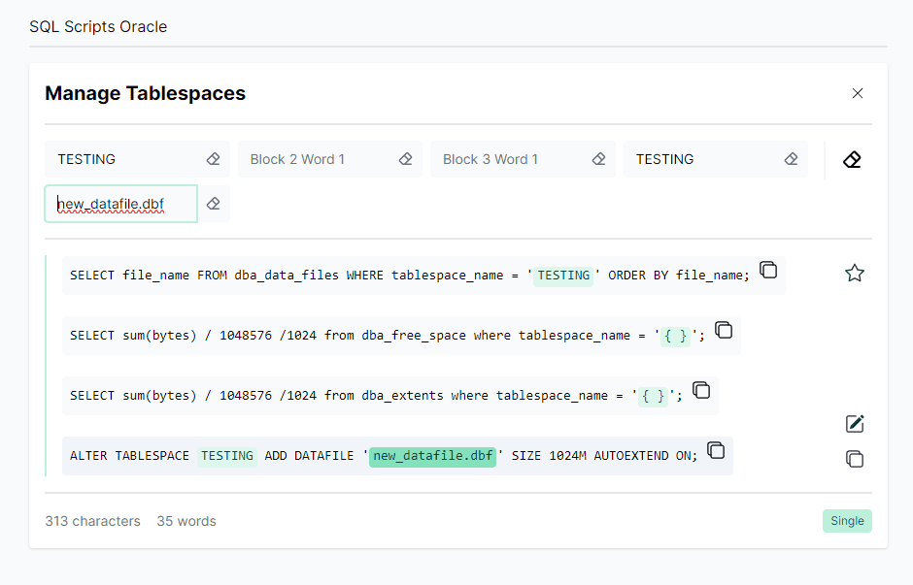Click the Manage Tablespaces title
The width and height of the screenshot is (913, 585).
(x=145, y=93)
